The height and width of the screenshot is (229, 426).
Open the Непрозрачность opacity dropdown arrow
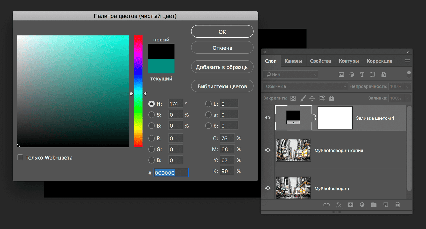click(x=407, y=86)
